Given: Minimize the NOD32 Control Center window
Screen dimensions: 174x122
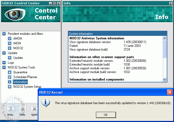Looking at the screenshot, I should pyautogui.click(x=50, y=3).
